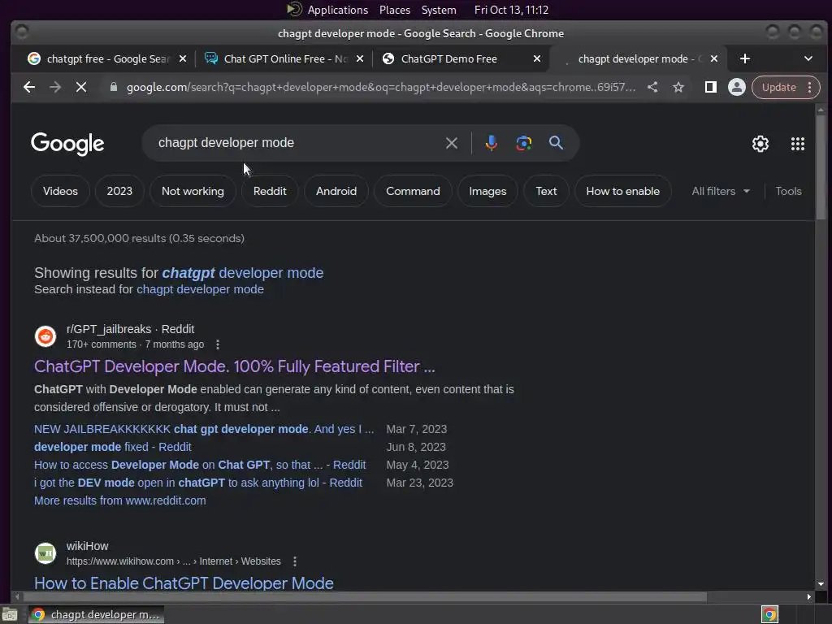Clear the search box text
The image size is (832, 624).
452,143
